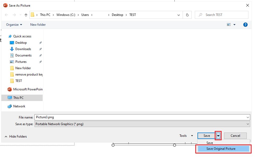Navigate up one folder level with the up arrow
This screenshot has height=158, width=255.
[26, 15]
